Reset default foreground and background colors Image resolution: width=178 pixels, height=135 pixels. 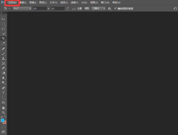(1, 116)
